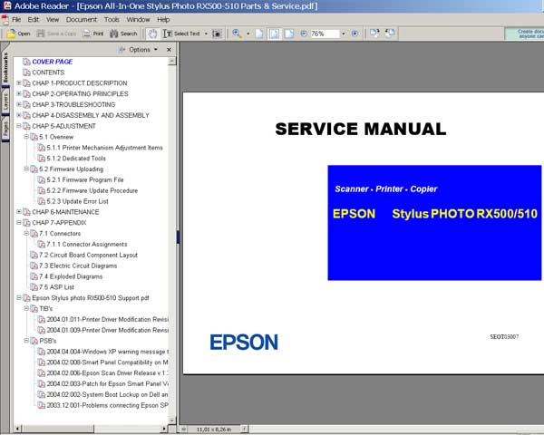Expand CHAP 4-DISASSEMBLY AND ASSEMBLY bookmark
This screenshot has height=435, width=544.
point(19,115)
